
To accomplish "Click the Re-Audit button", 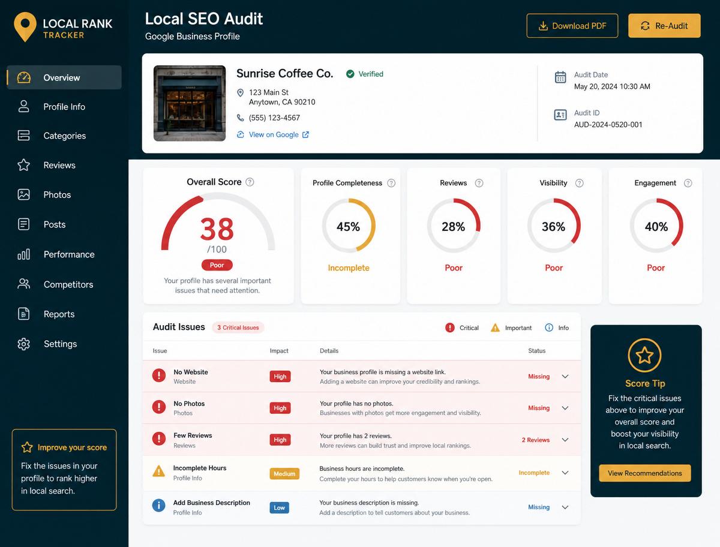I will pyautogui.click(x=664, y=26).
